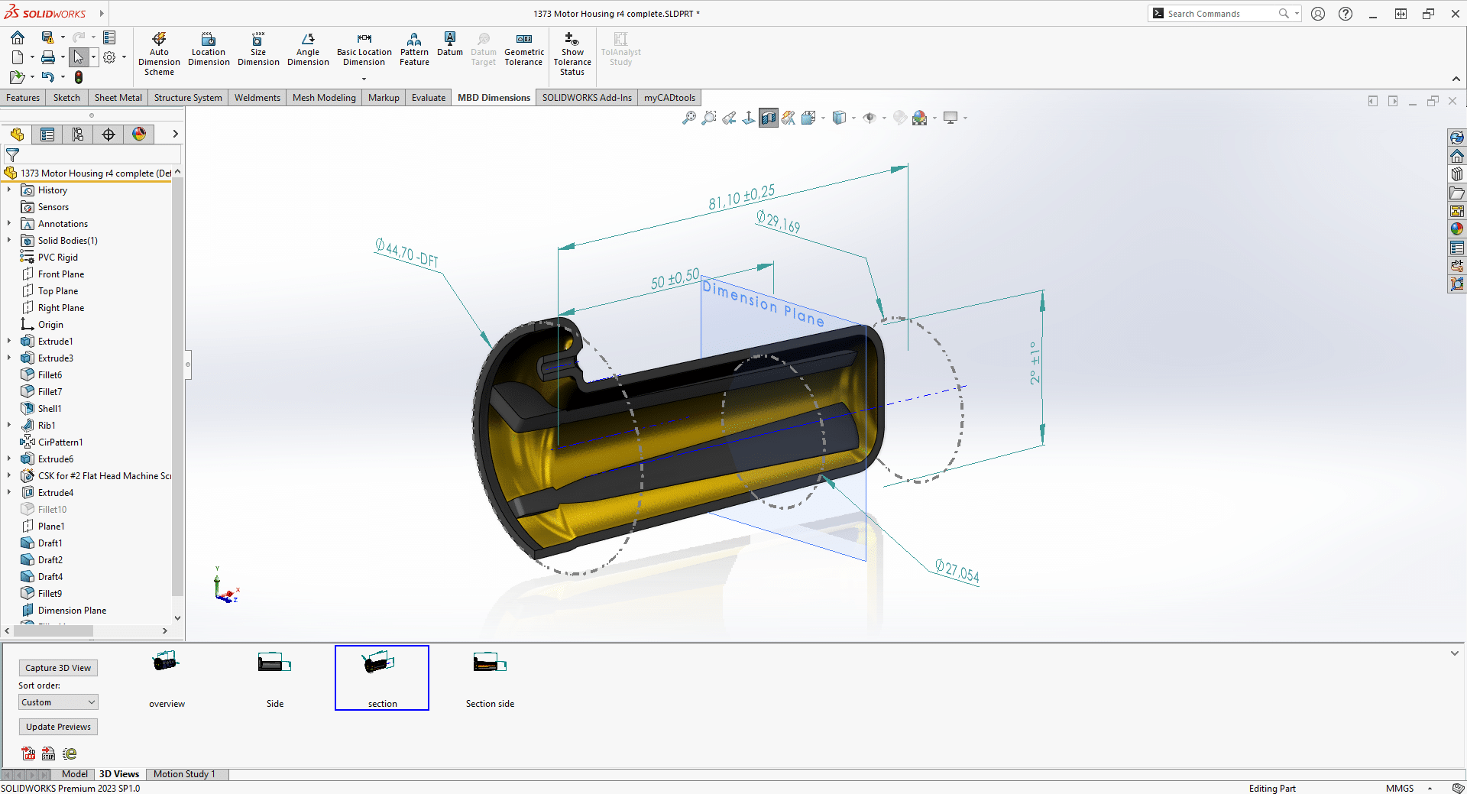Expand the History tree node
Screen dimensions: 1467x794
point(9,190)
